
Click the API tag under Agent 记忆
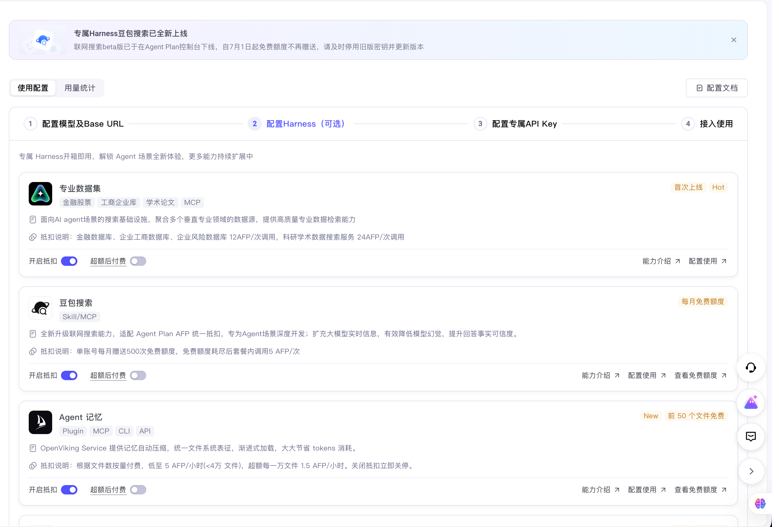(145, 431)
